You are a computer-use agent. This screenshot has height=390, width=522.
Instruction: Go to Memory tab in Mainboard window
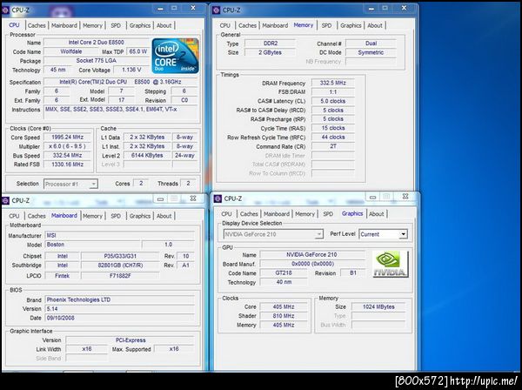click(92, 216)
